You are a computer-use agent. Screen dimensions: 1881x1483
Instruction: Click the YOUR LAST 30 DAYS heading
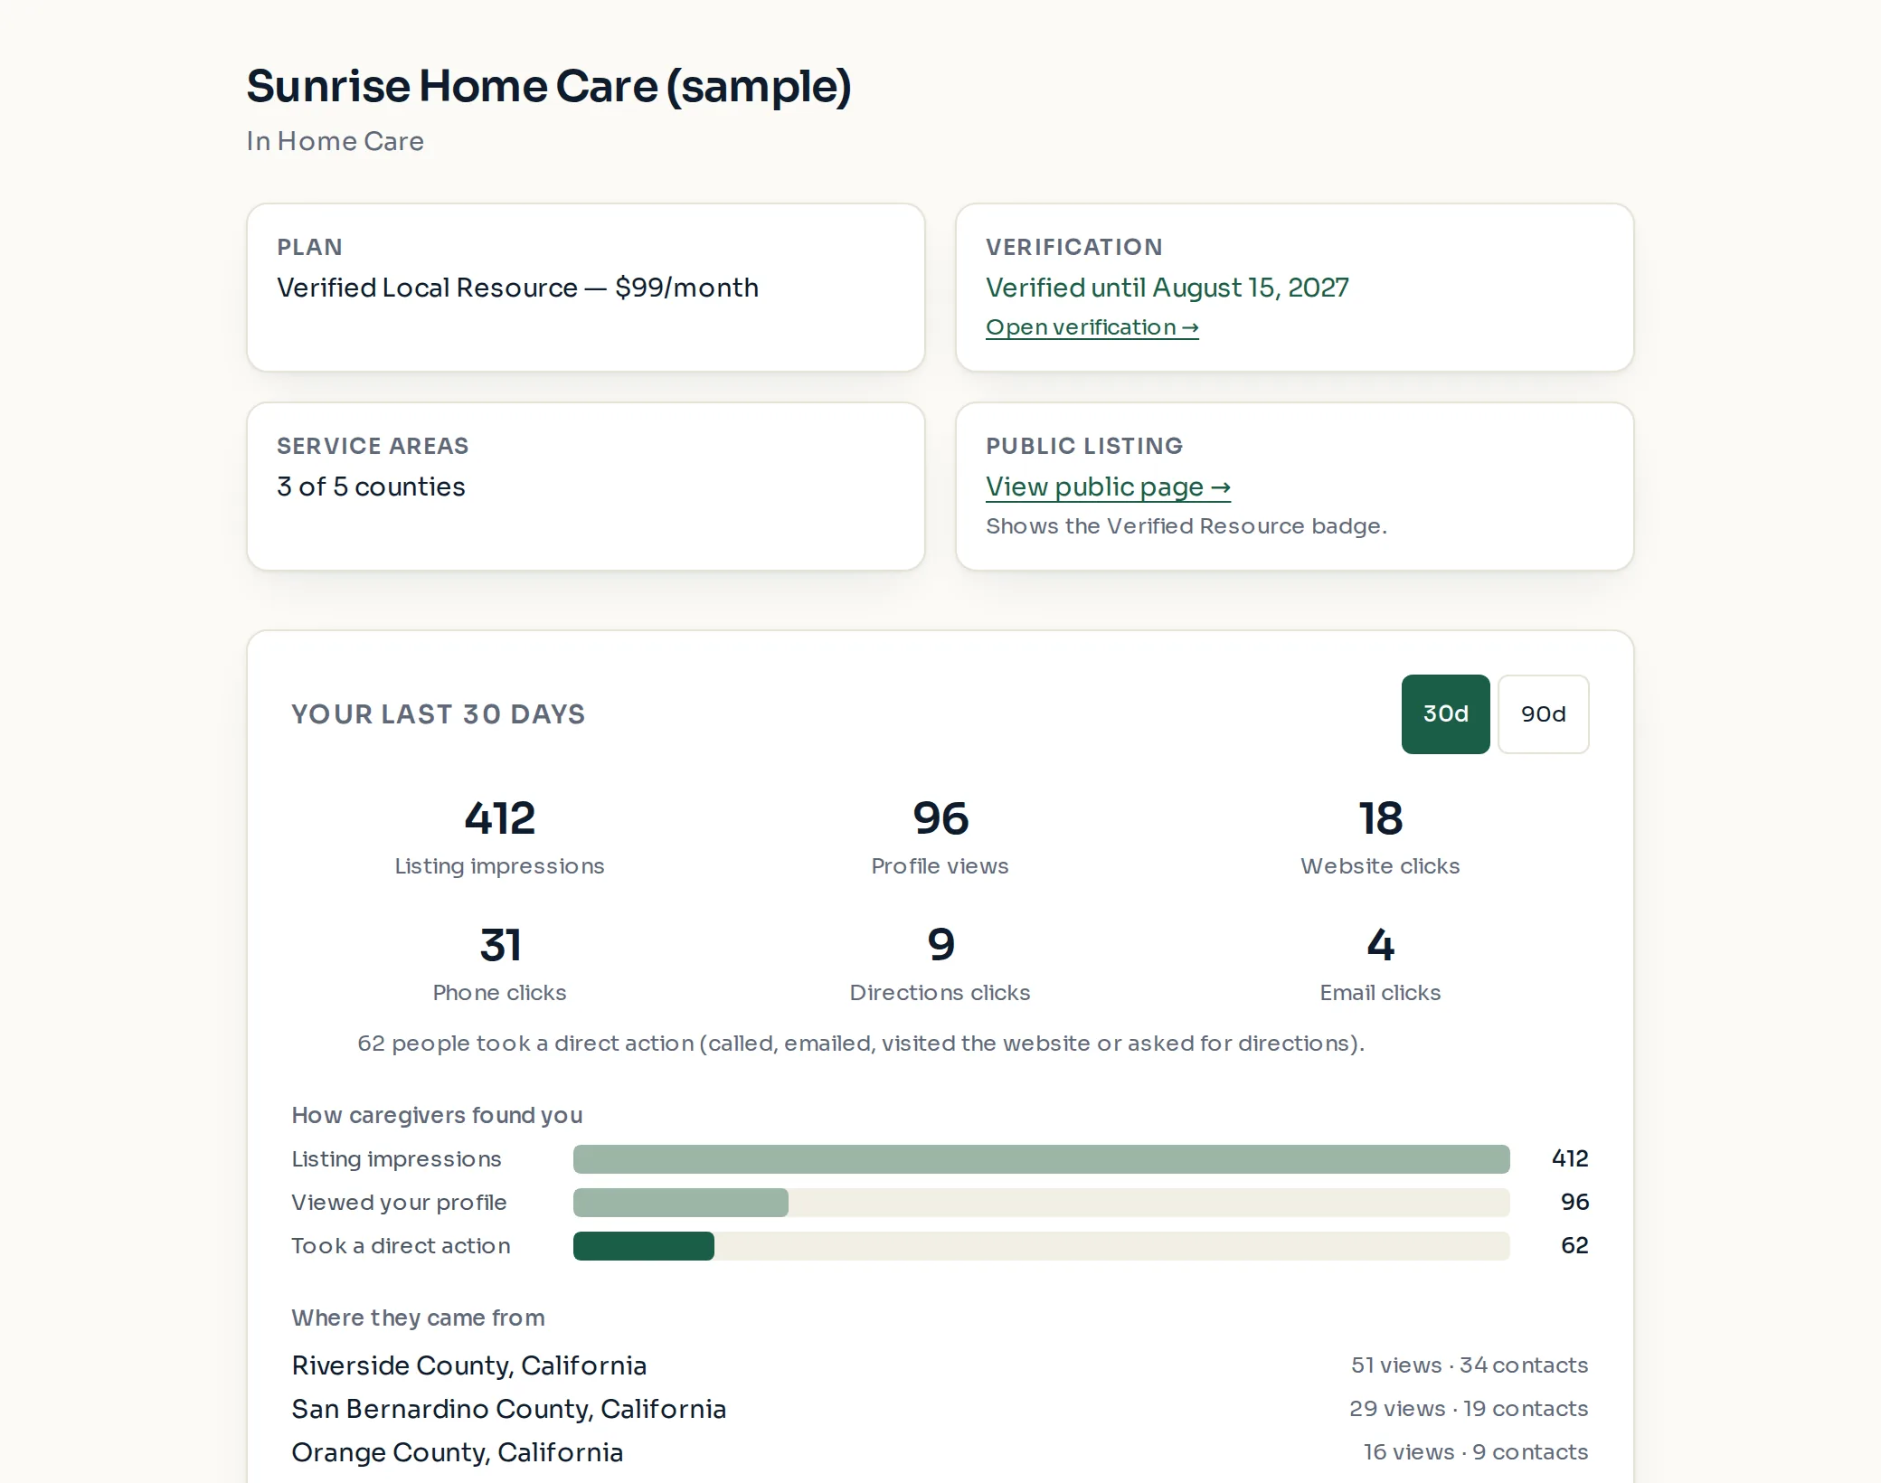438,714
